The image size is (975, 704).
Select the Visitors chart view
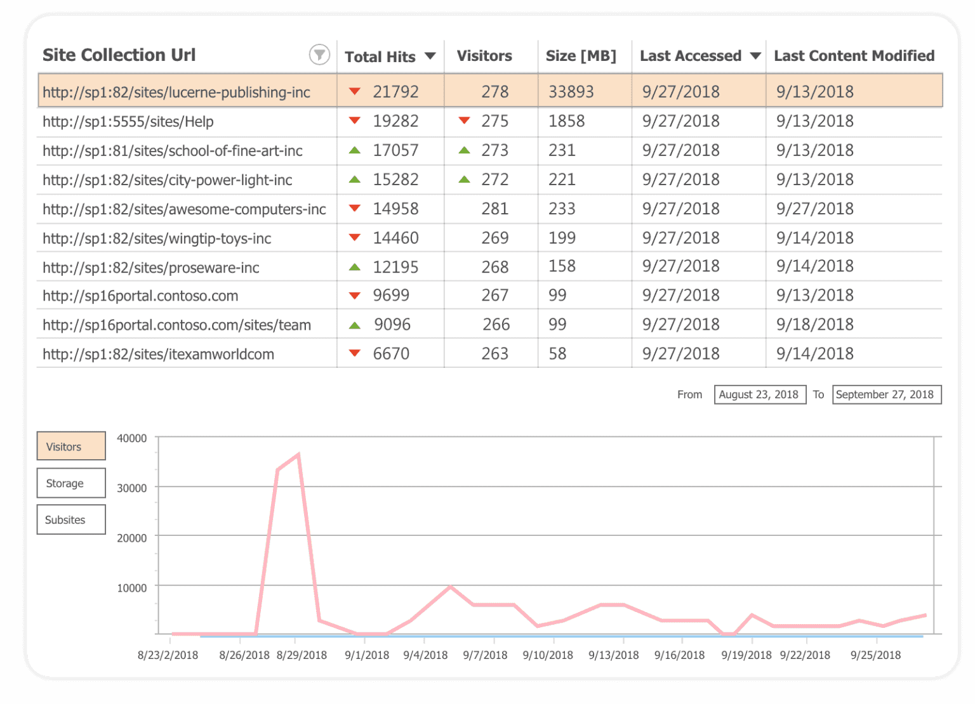click(70, 446)
